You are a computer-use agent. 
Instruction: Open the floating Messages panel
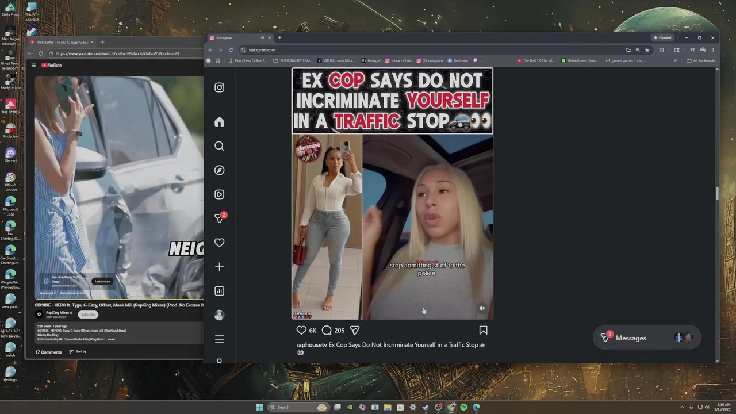[647, 338]
